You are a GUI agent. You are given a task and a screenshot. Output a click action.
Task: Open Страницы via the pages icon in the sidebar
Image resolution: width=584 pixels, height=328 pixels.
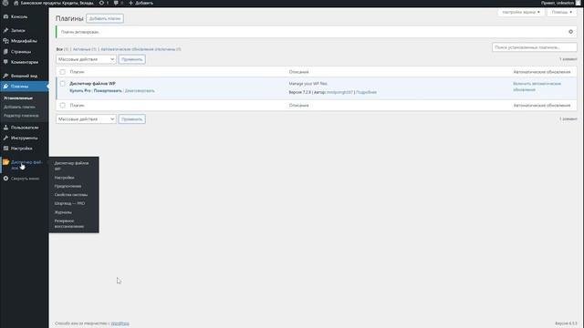(5, 52)
